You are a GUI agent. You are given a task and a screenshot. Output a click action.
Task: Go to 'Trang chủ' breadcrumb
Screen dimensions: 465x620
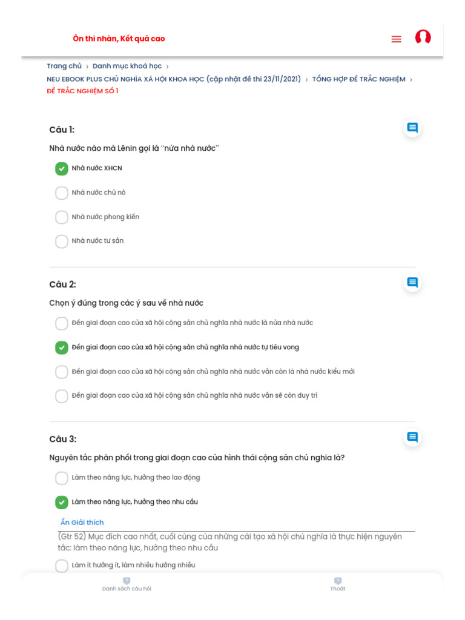click(x=64, y=66)
